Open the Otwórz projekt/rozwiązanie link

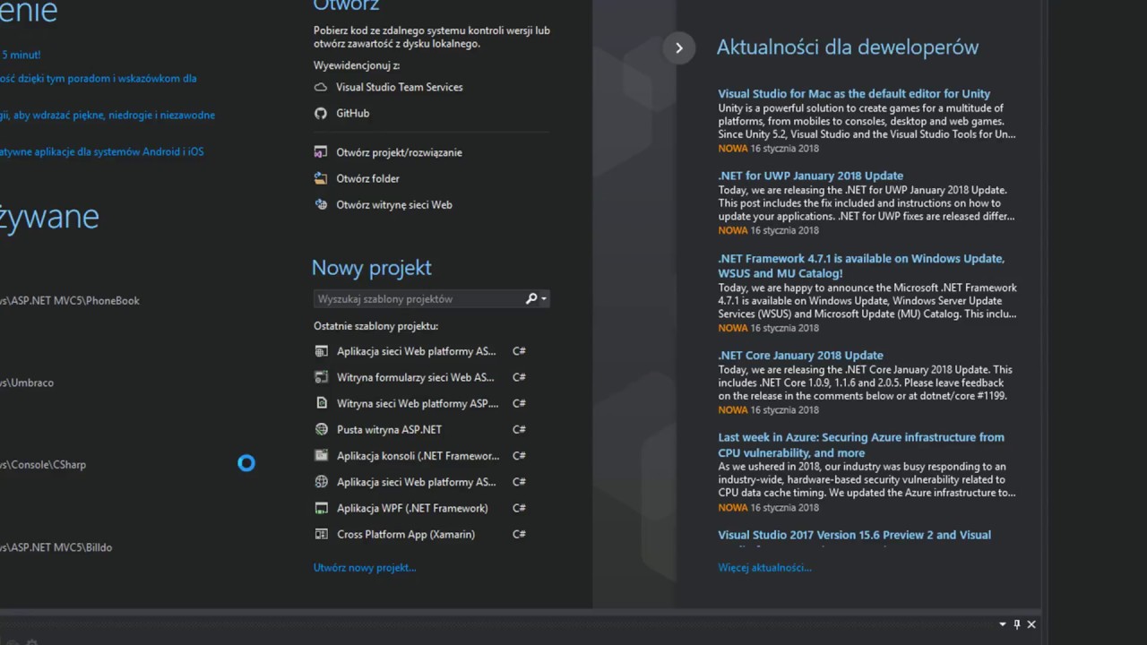[400, 152]
